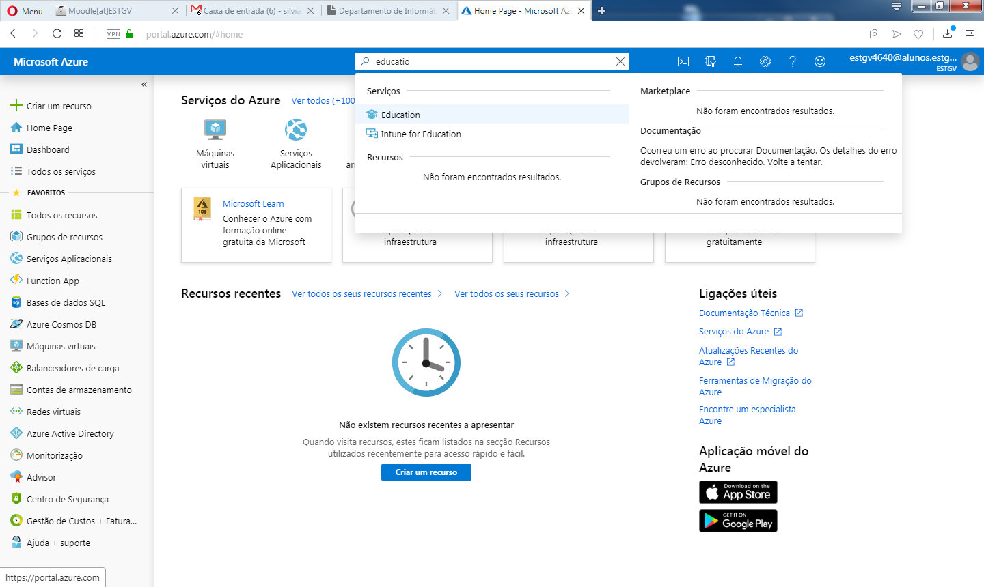Click the Monitorização gauge icon
Viewport: 984px width, 587px height.
click(16, 455)
